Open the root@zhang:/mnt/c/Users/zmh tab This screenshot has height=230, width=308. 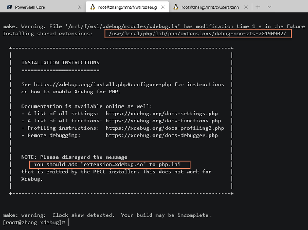[210, 7]
